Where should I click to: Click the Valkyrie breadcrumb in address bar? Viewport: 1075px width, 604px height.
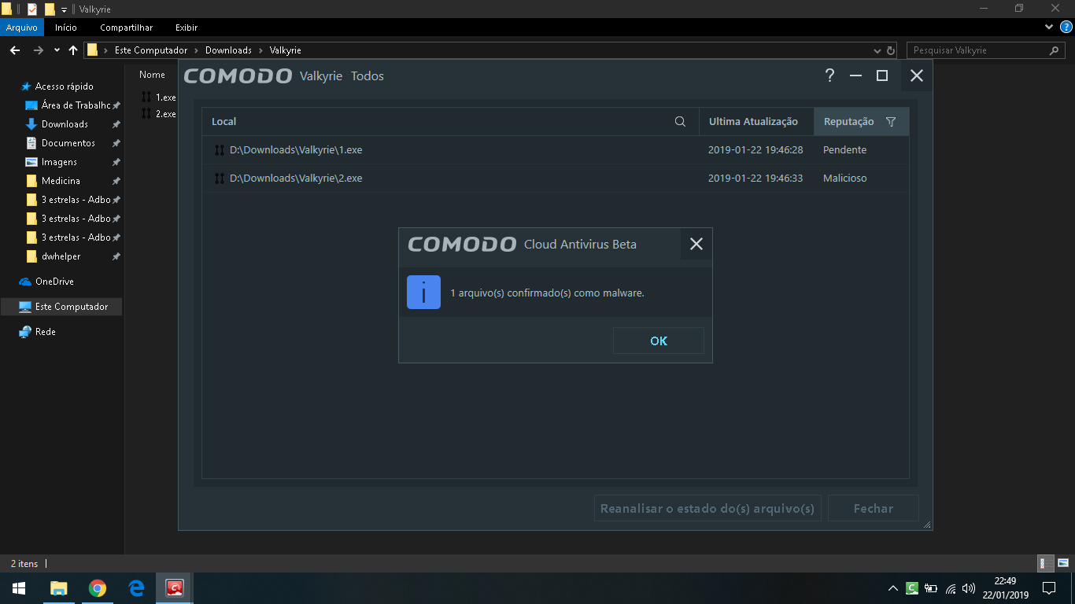(x=285, y=50)
